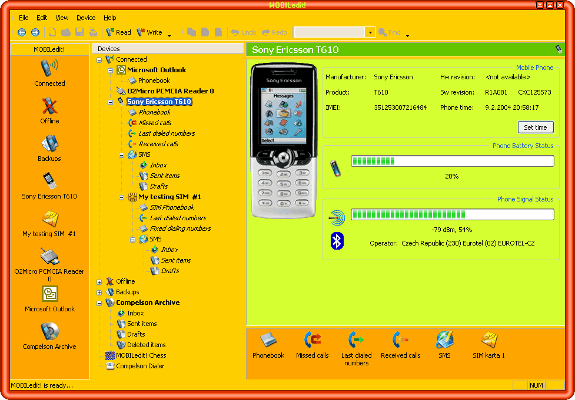Click the Save floppy disk toolbar icon
This screenshot has height=400, width=575.
tap(79, 32)
